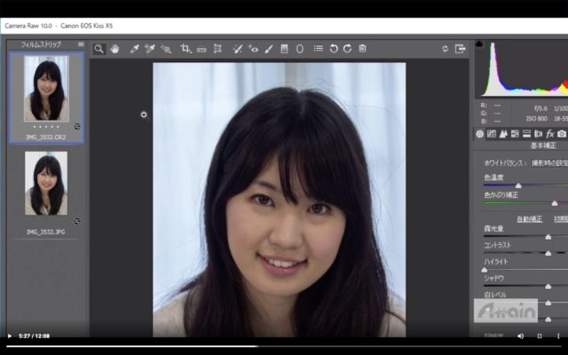Screen dimensions: 568x355
Task: Select the White Balance eyedropper tool
Action: point(134,49)
